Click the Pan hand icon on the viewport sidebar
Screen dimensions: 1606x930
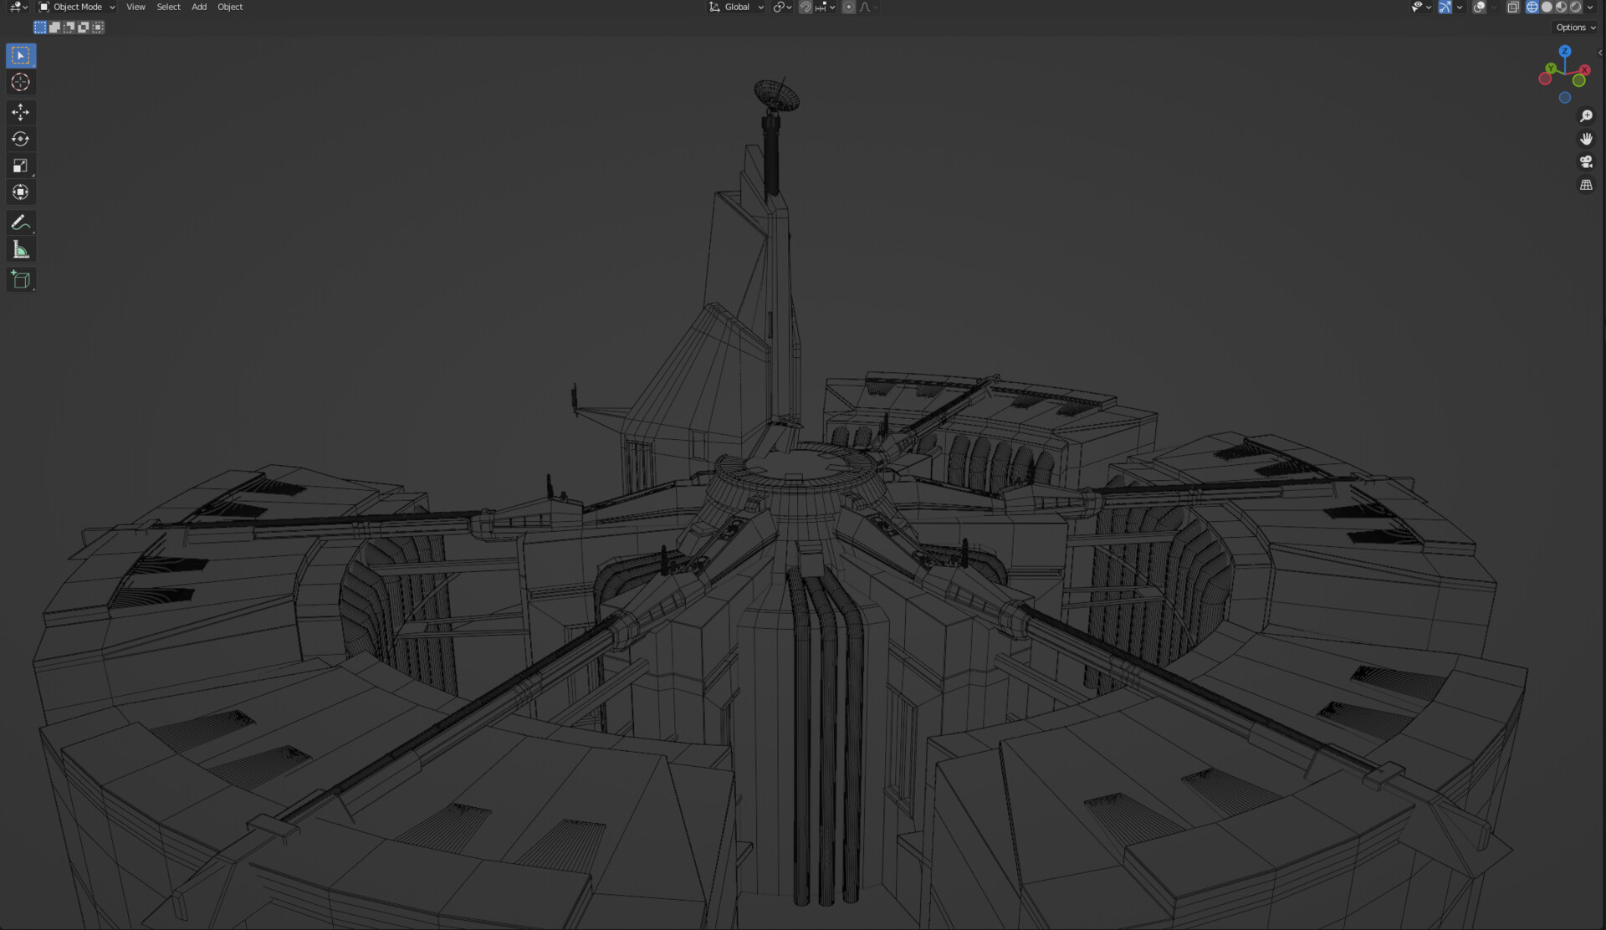(1586, 139)
